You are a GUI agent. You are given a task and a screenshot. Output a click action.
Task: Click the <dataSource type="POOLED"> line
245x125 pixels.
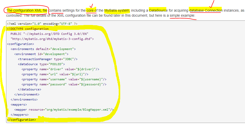[x=42, y=64]
